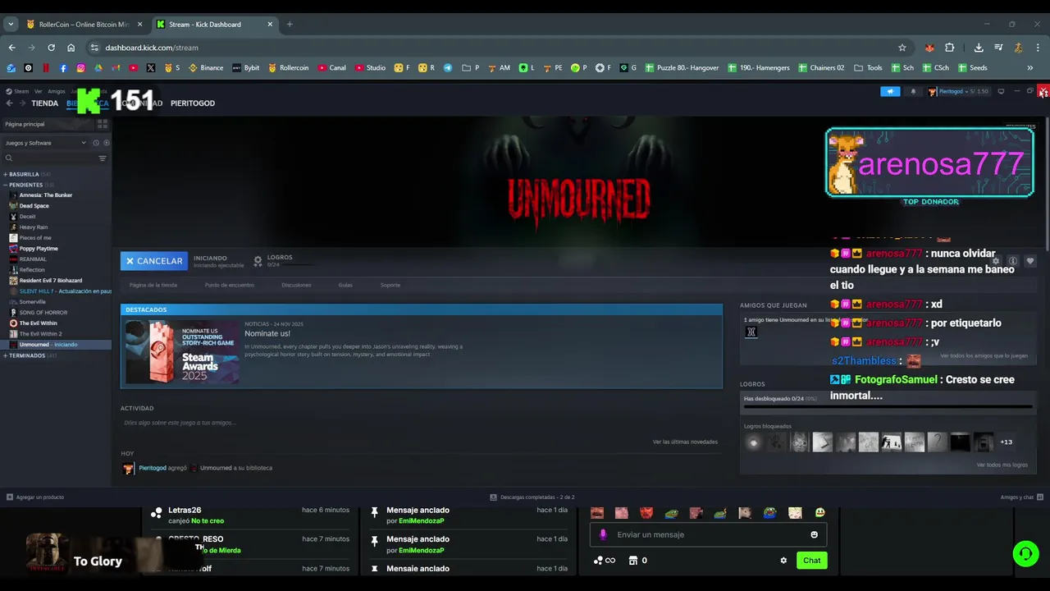Select SILENT HILL f in the library
This screenshot has width=1050, height=591.
point(60,291)
